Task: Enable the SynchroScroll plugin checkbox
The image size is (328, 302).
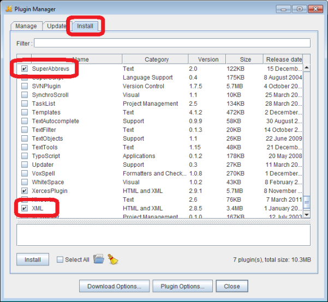Action: pos(25,95)
